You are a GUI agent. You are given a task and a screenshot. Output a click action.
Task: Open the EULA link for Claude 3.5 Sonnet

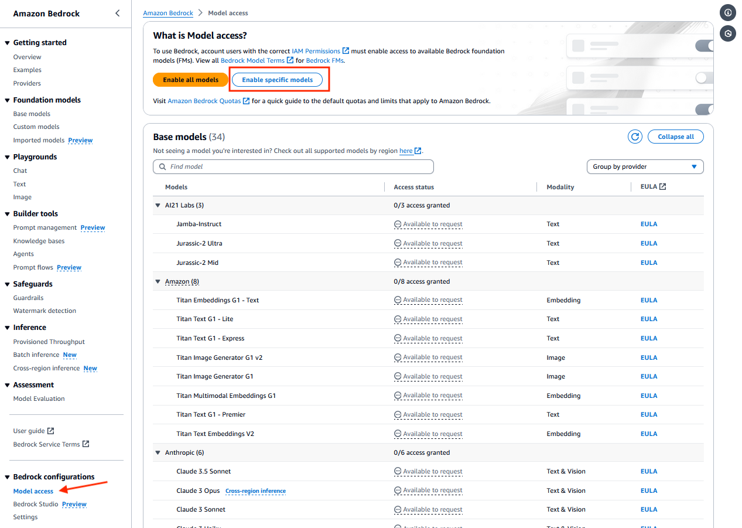click(649, 471)
